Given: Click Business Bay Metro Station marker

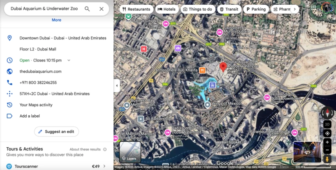Looking at the screenshot, I should click(127, 105).
